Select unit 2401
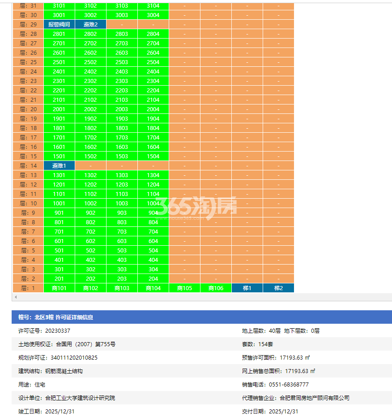The width and height of the screenshot is (392, 417). tap(59, 72)
